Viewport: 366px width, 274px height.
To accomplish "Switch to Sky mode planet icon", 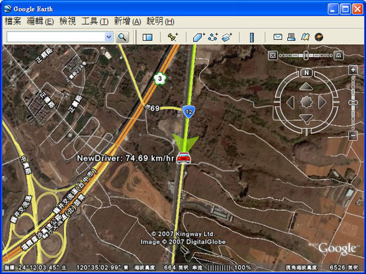I will 319,37.
